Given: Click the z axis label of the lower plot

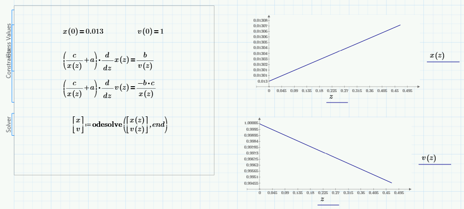Looking at the screenshot, I should pos(322,199).
